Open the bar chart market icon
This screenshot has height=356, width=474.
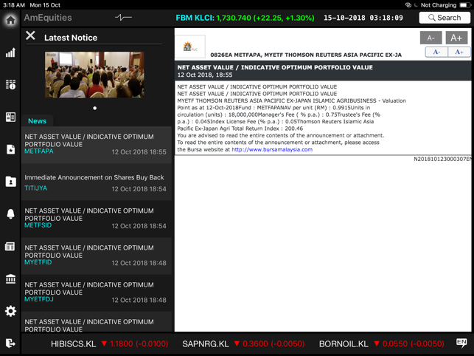point(10,52)
